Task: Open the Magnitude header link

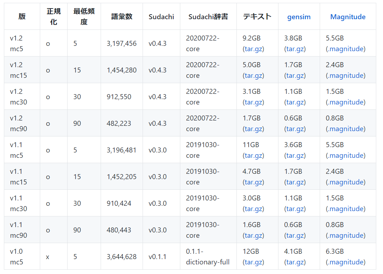Action: (x=348, y=17)
